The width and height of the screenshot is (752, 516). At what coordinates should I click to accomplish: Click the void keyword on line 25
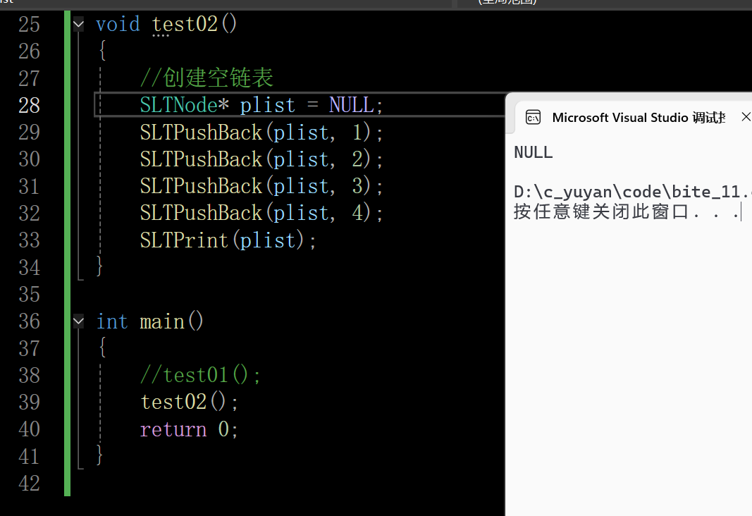(118, 24)
